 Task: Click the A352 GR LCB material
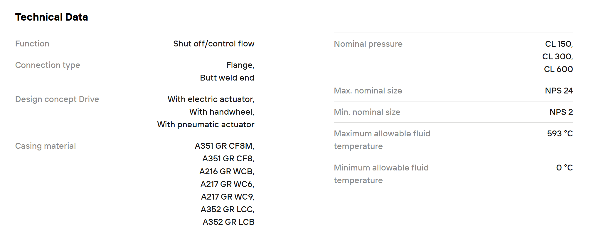coord(228,222)
